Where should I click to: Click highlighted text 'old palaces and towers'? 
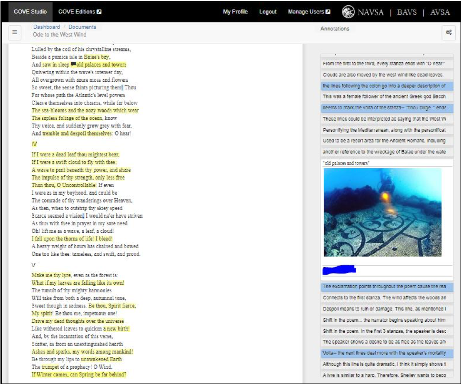[101, 65]
